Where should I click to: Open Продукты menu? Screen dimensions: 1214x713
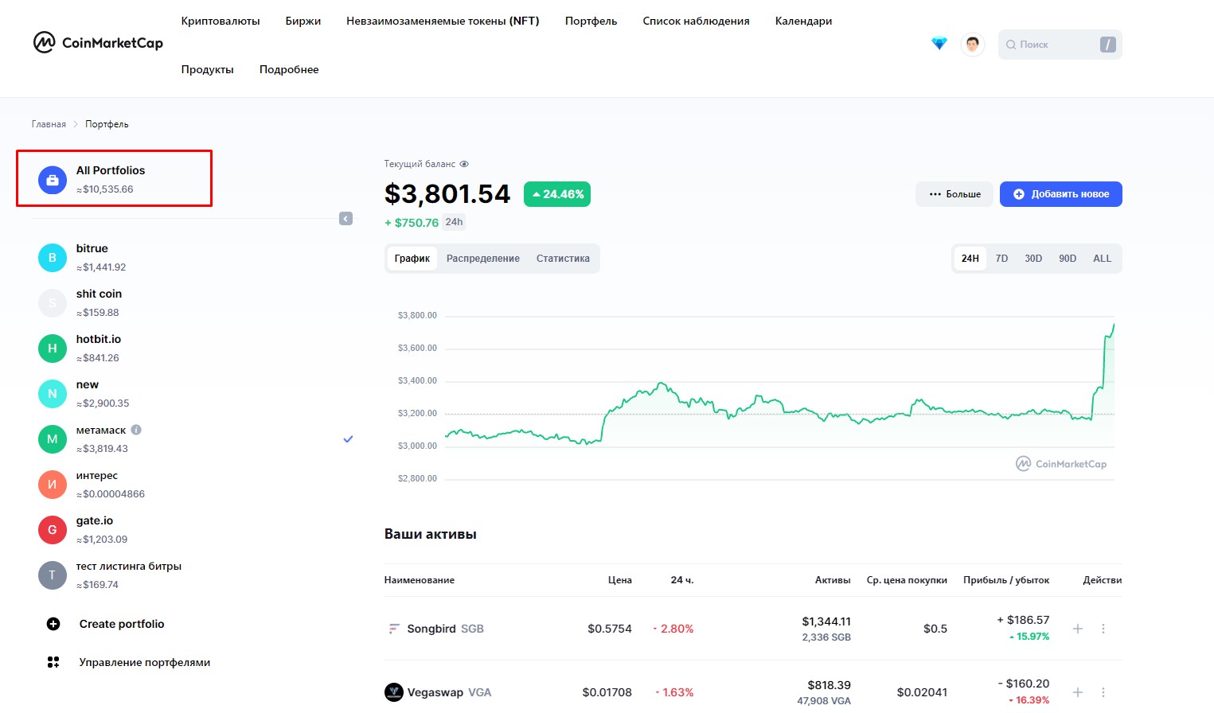tap(208, 69)
